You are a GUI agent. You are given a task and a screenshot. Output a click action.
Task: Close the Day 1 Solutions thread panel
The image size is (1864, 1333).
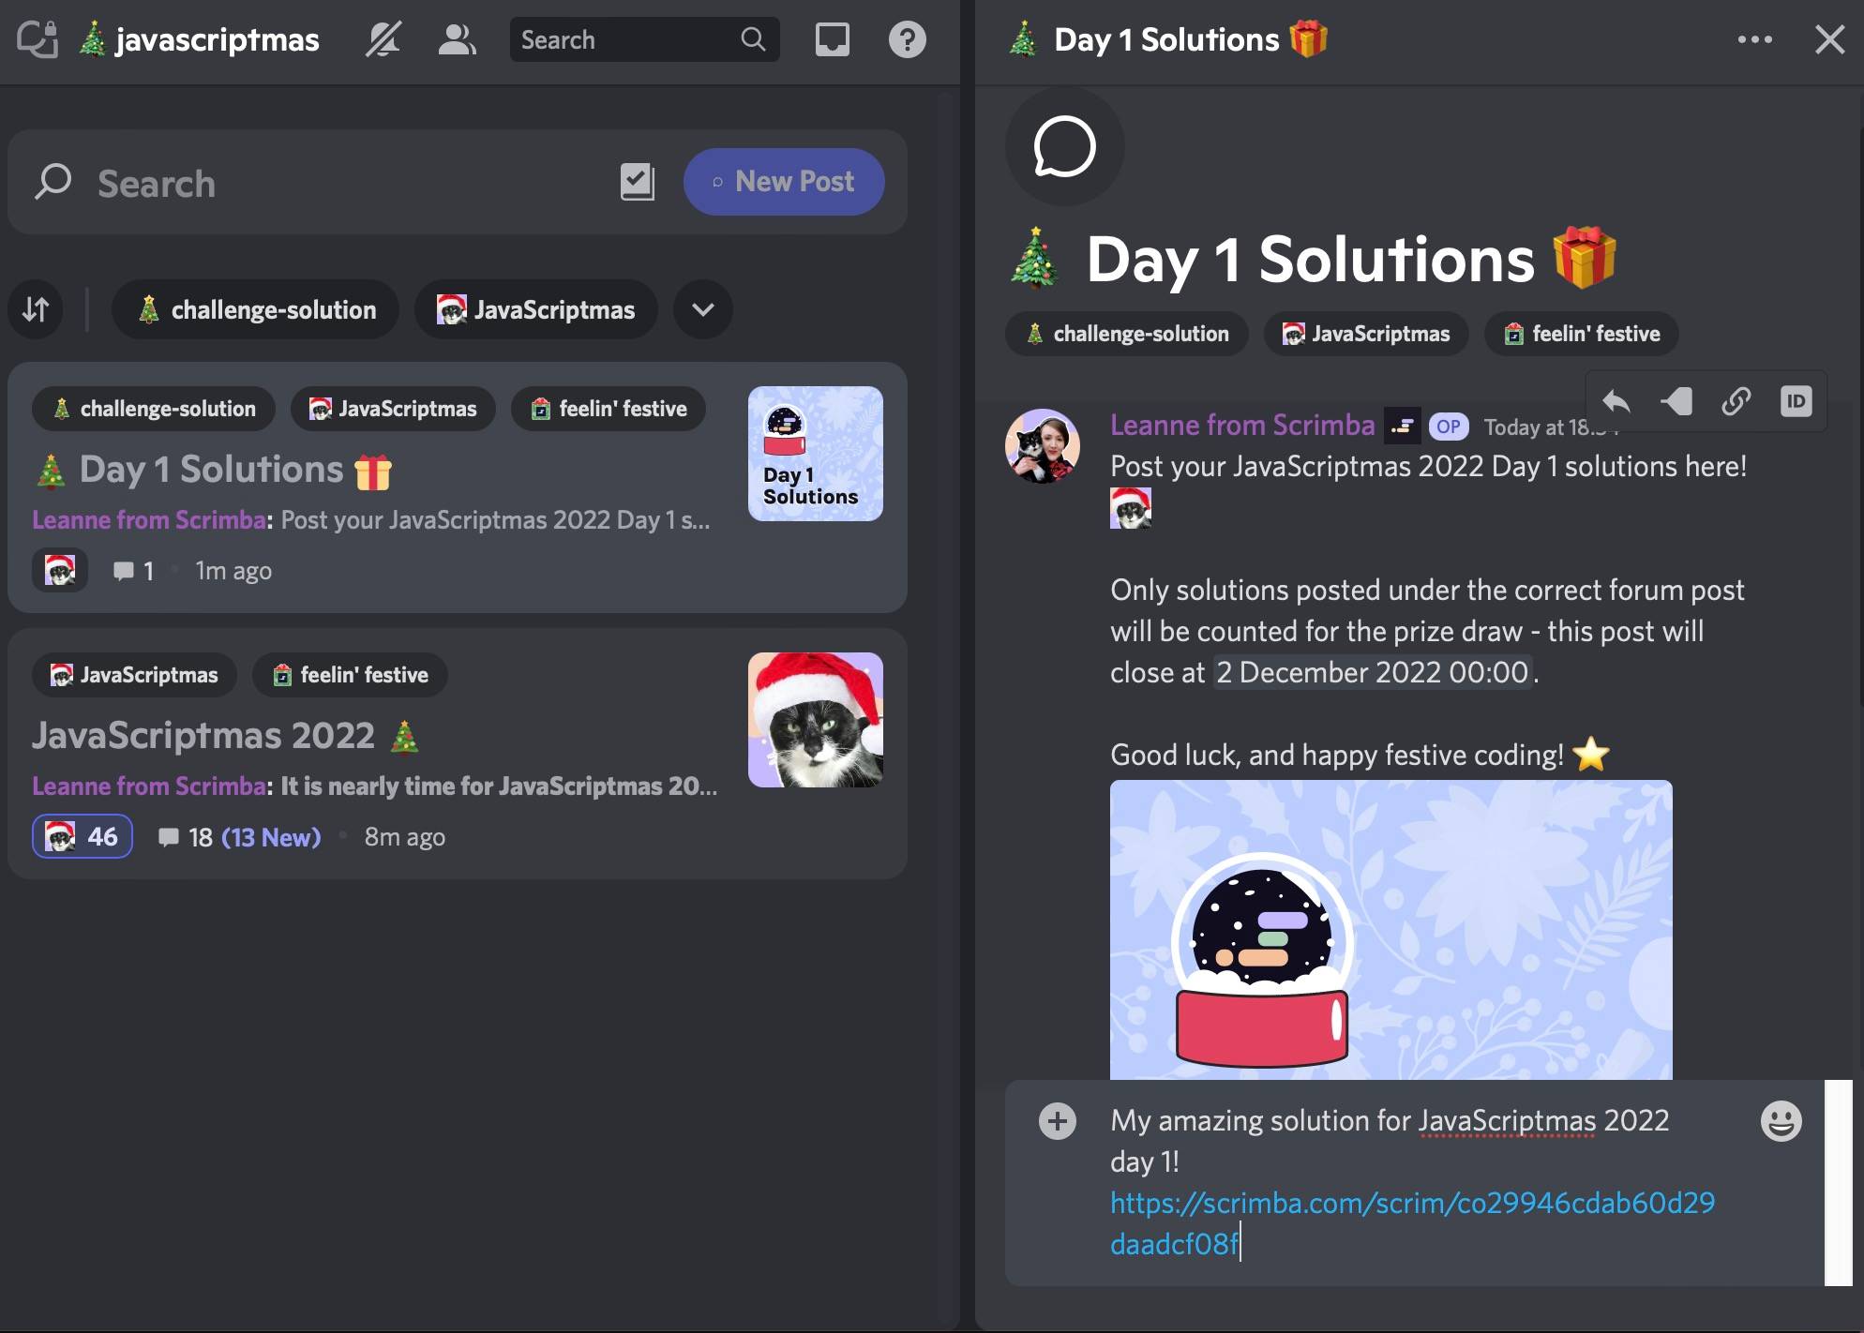[1829, 39]
